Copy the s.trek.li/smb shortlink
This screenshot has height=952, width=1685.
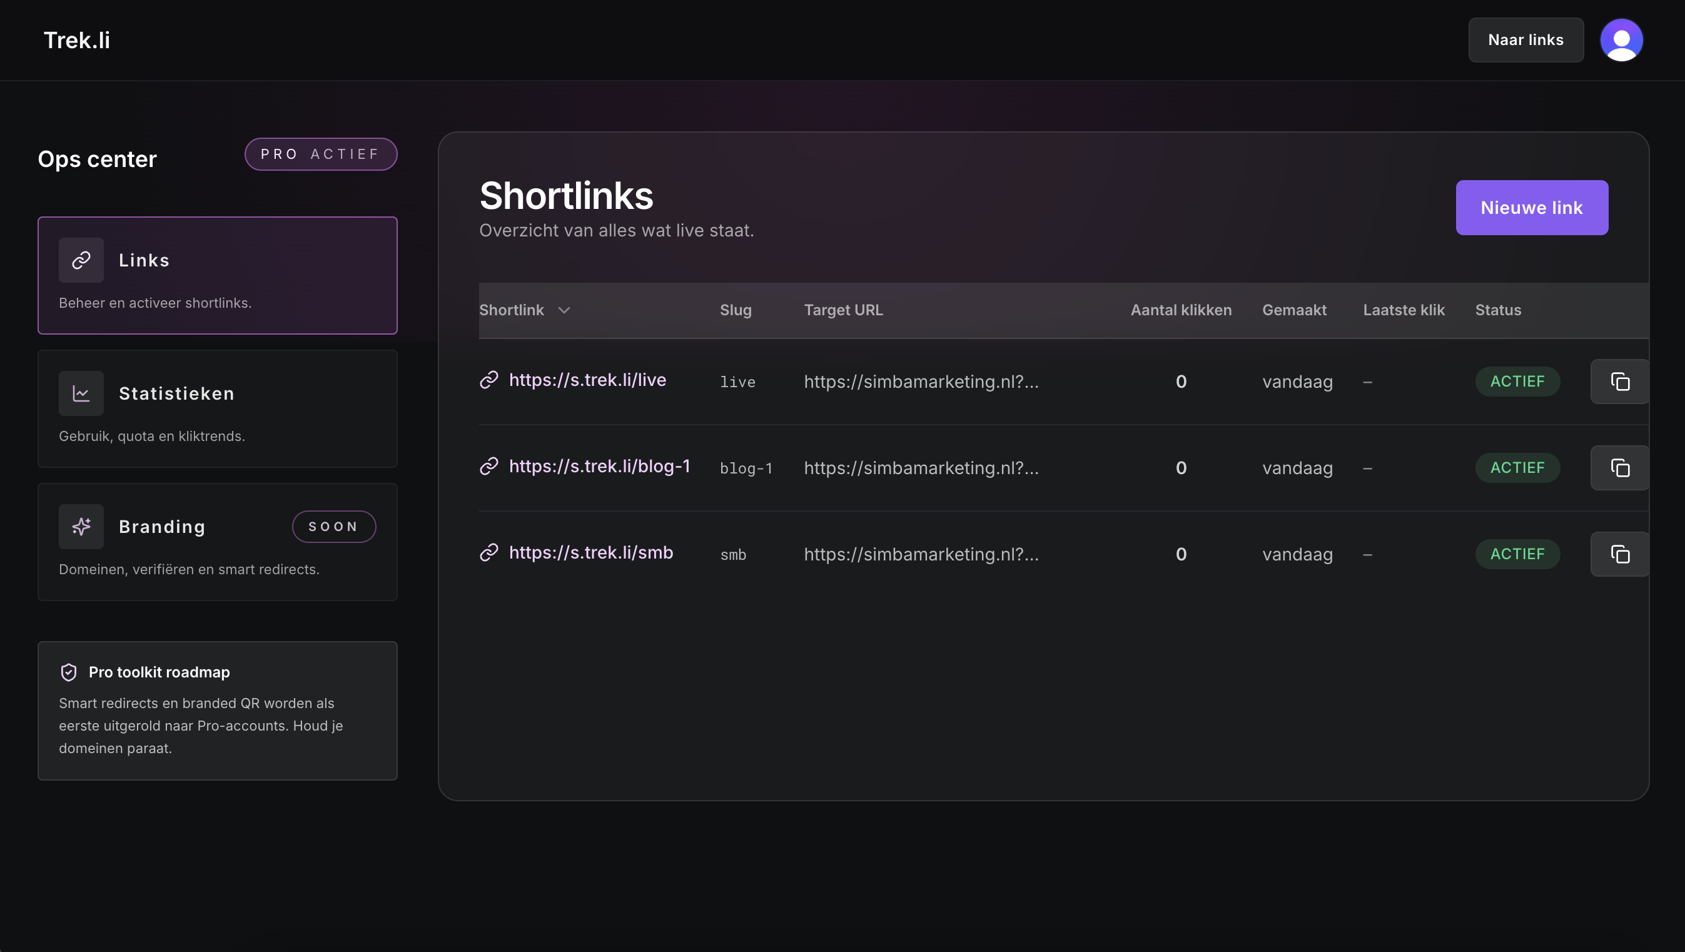(x=1619, y=554)
